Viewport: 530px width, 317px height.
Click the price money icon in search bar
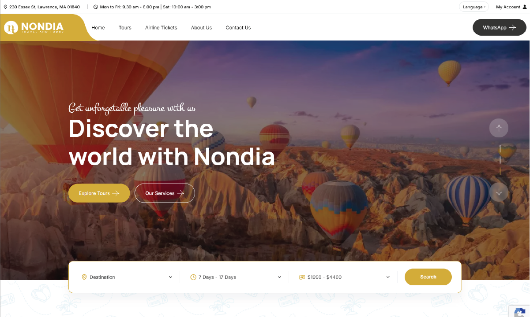(302, 277)
